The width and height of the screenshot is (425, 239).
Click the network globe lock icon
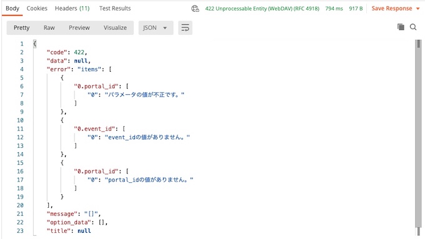[195, 9]
